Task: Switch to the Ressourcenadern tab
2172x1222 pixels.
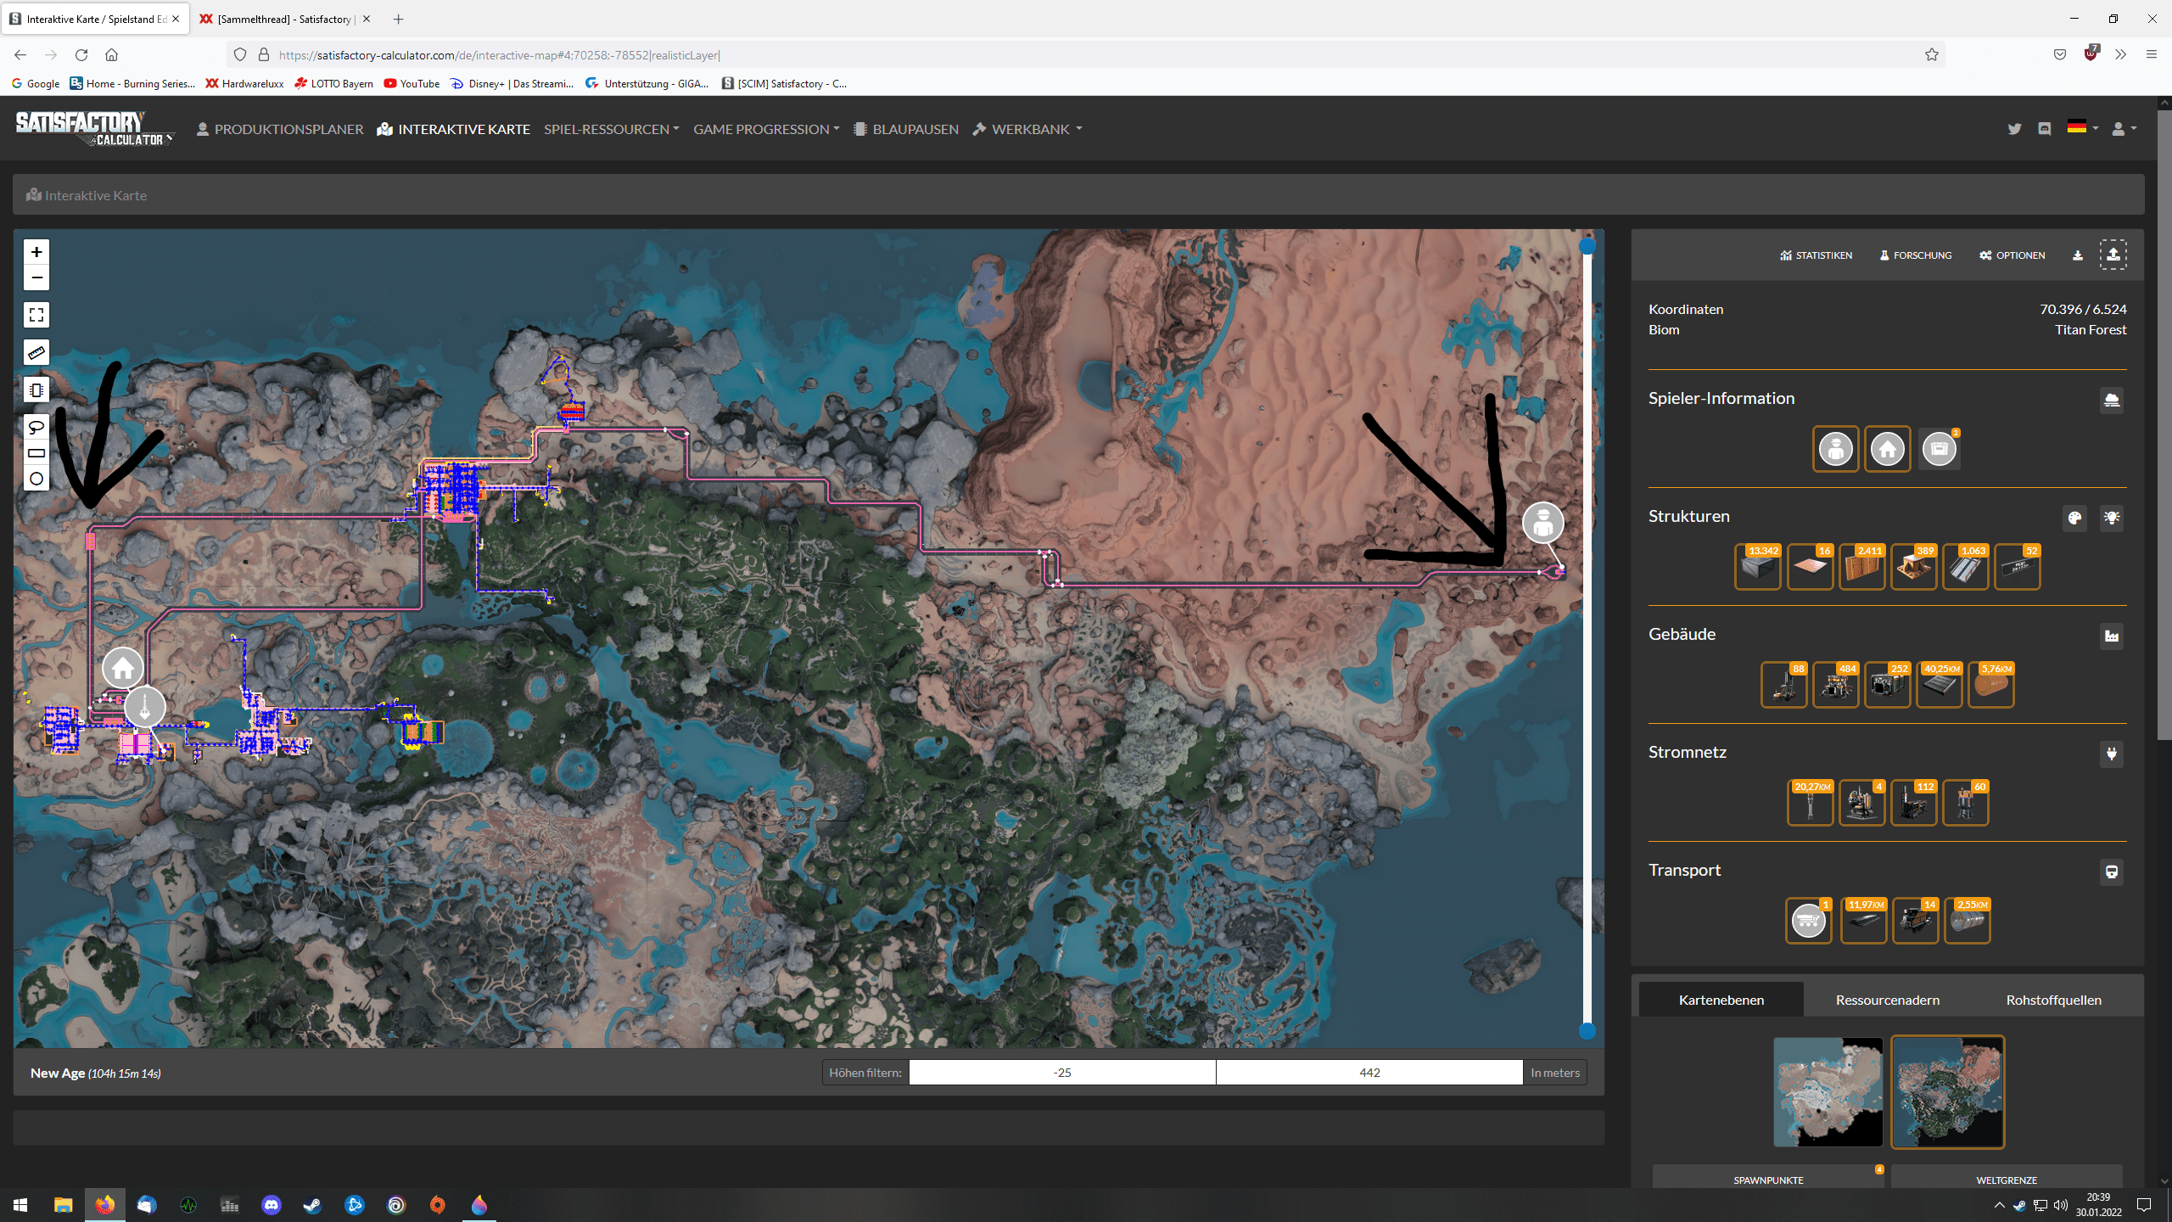Action: [x=1887, y=1000]
